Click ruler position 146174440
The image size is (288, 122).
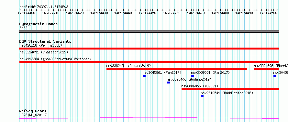(123, 13)
